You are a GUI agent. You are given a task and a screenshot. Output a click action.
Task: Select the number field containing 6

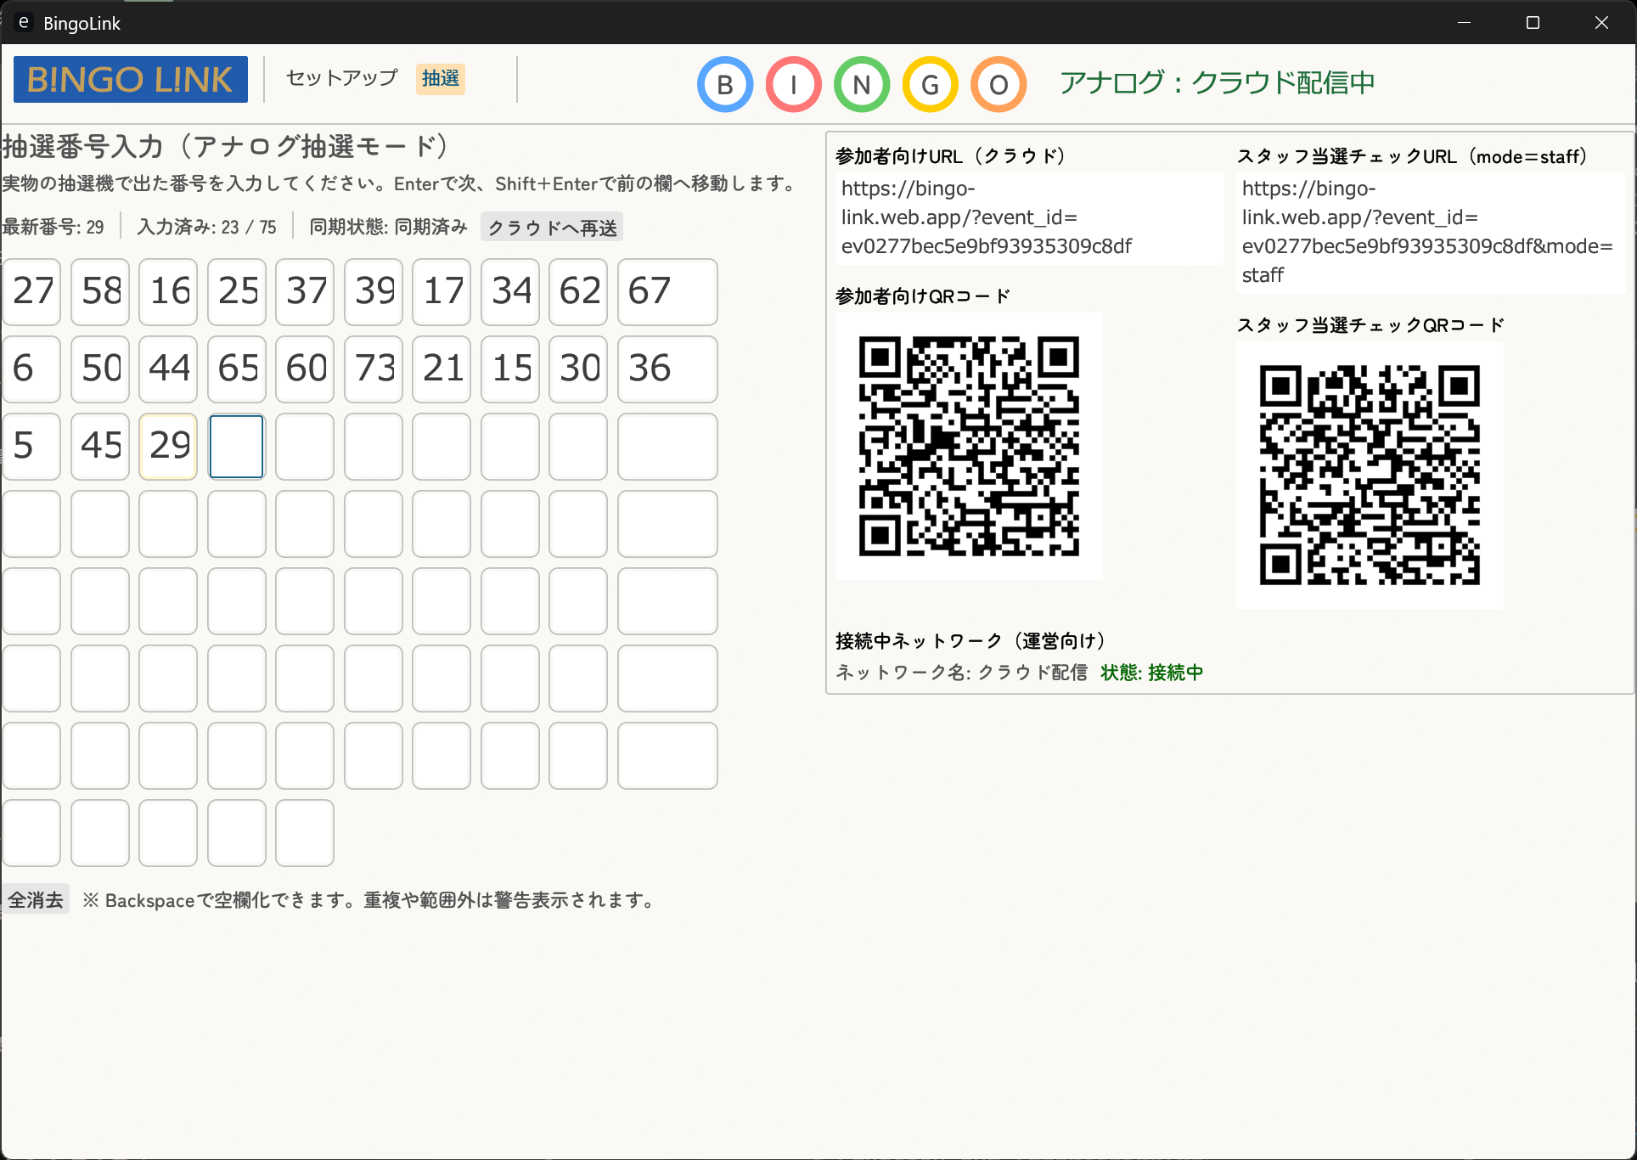click(32, 369)
